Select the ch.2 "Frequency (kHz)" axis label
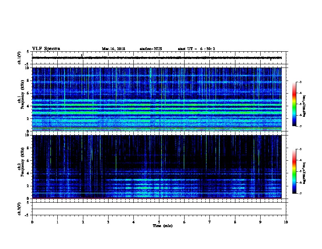Image resolution: width=322 pixels, height=249 pixels. [x=22, y=162]
